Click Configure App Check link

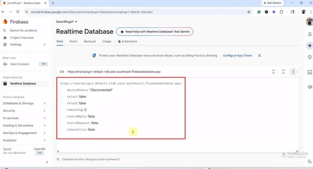coord(237,56)
